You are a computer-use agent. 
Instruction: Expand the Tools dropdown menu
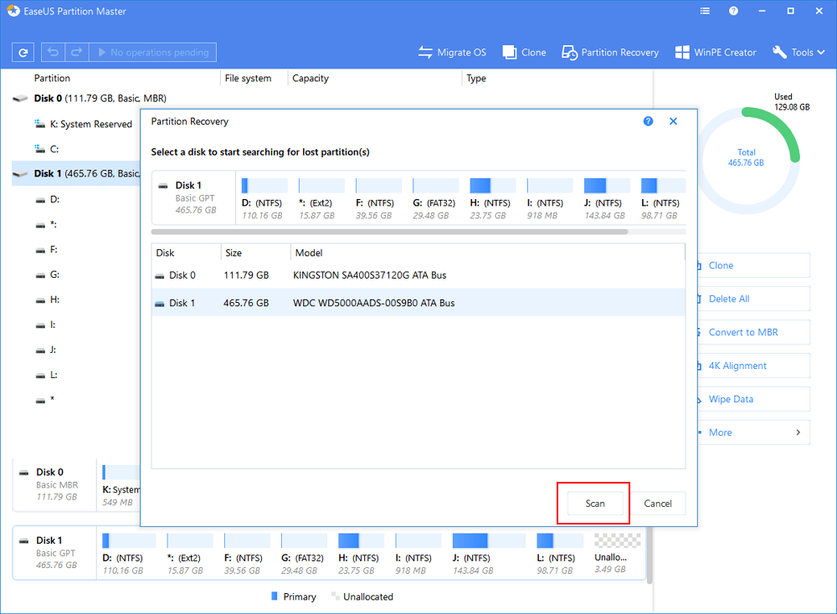click(798, 52)
